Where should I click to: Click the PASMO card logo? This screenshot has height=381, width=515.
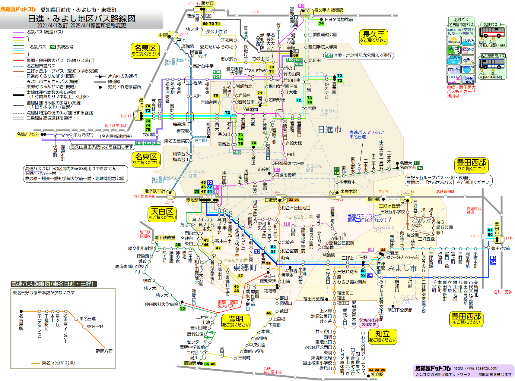coord(468,50)
